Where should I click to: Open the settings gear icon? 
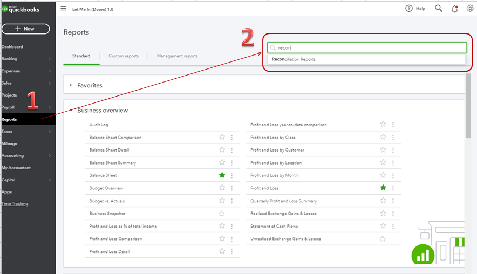coord(470,9)
